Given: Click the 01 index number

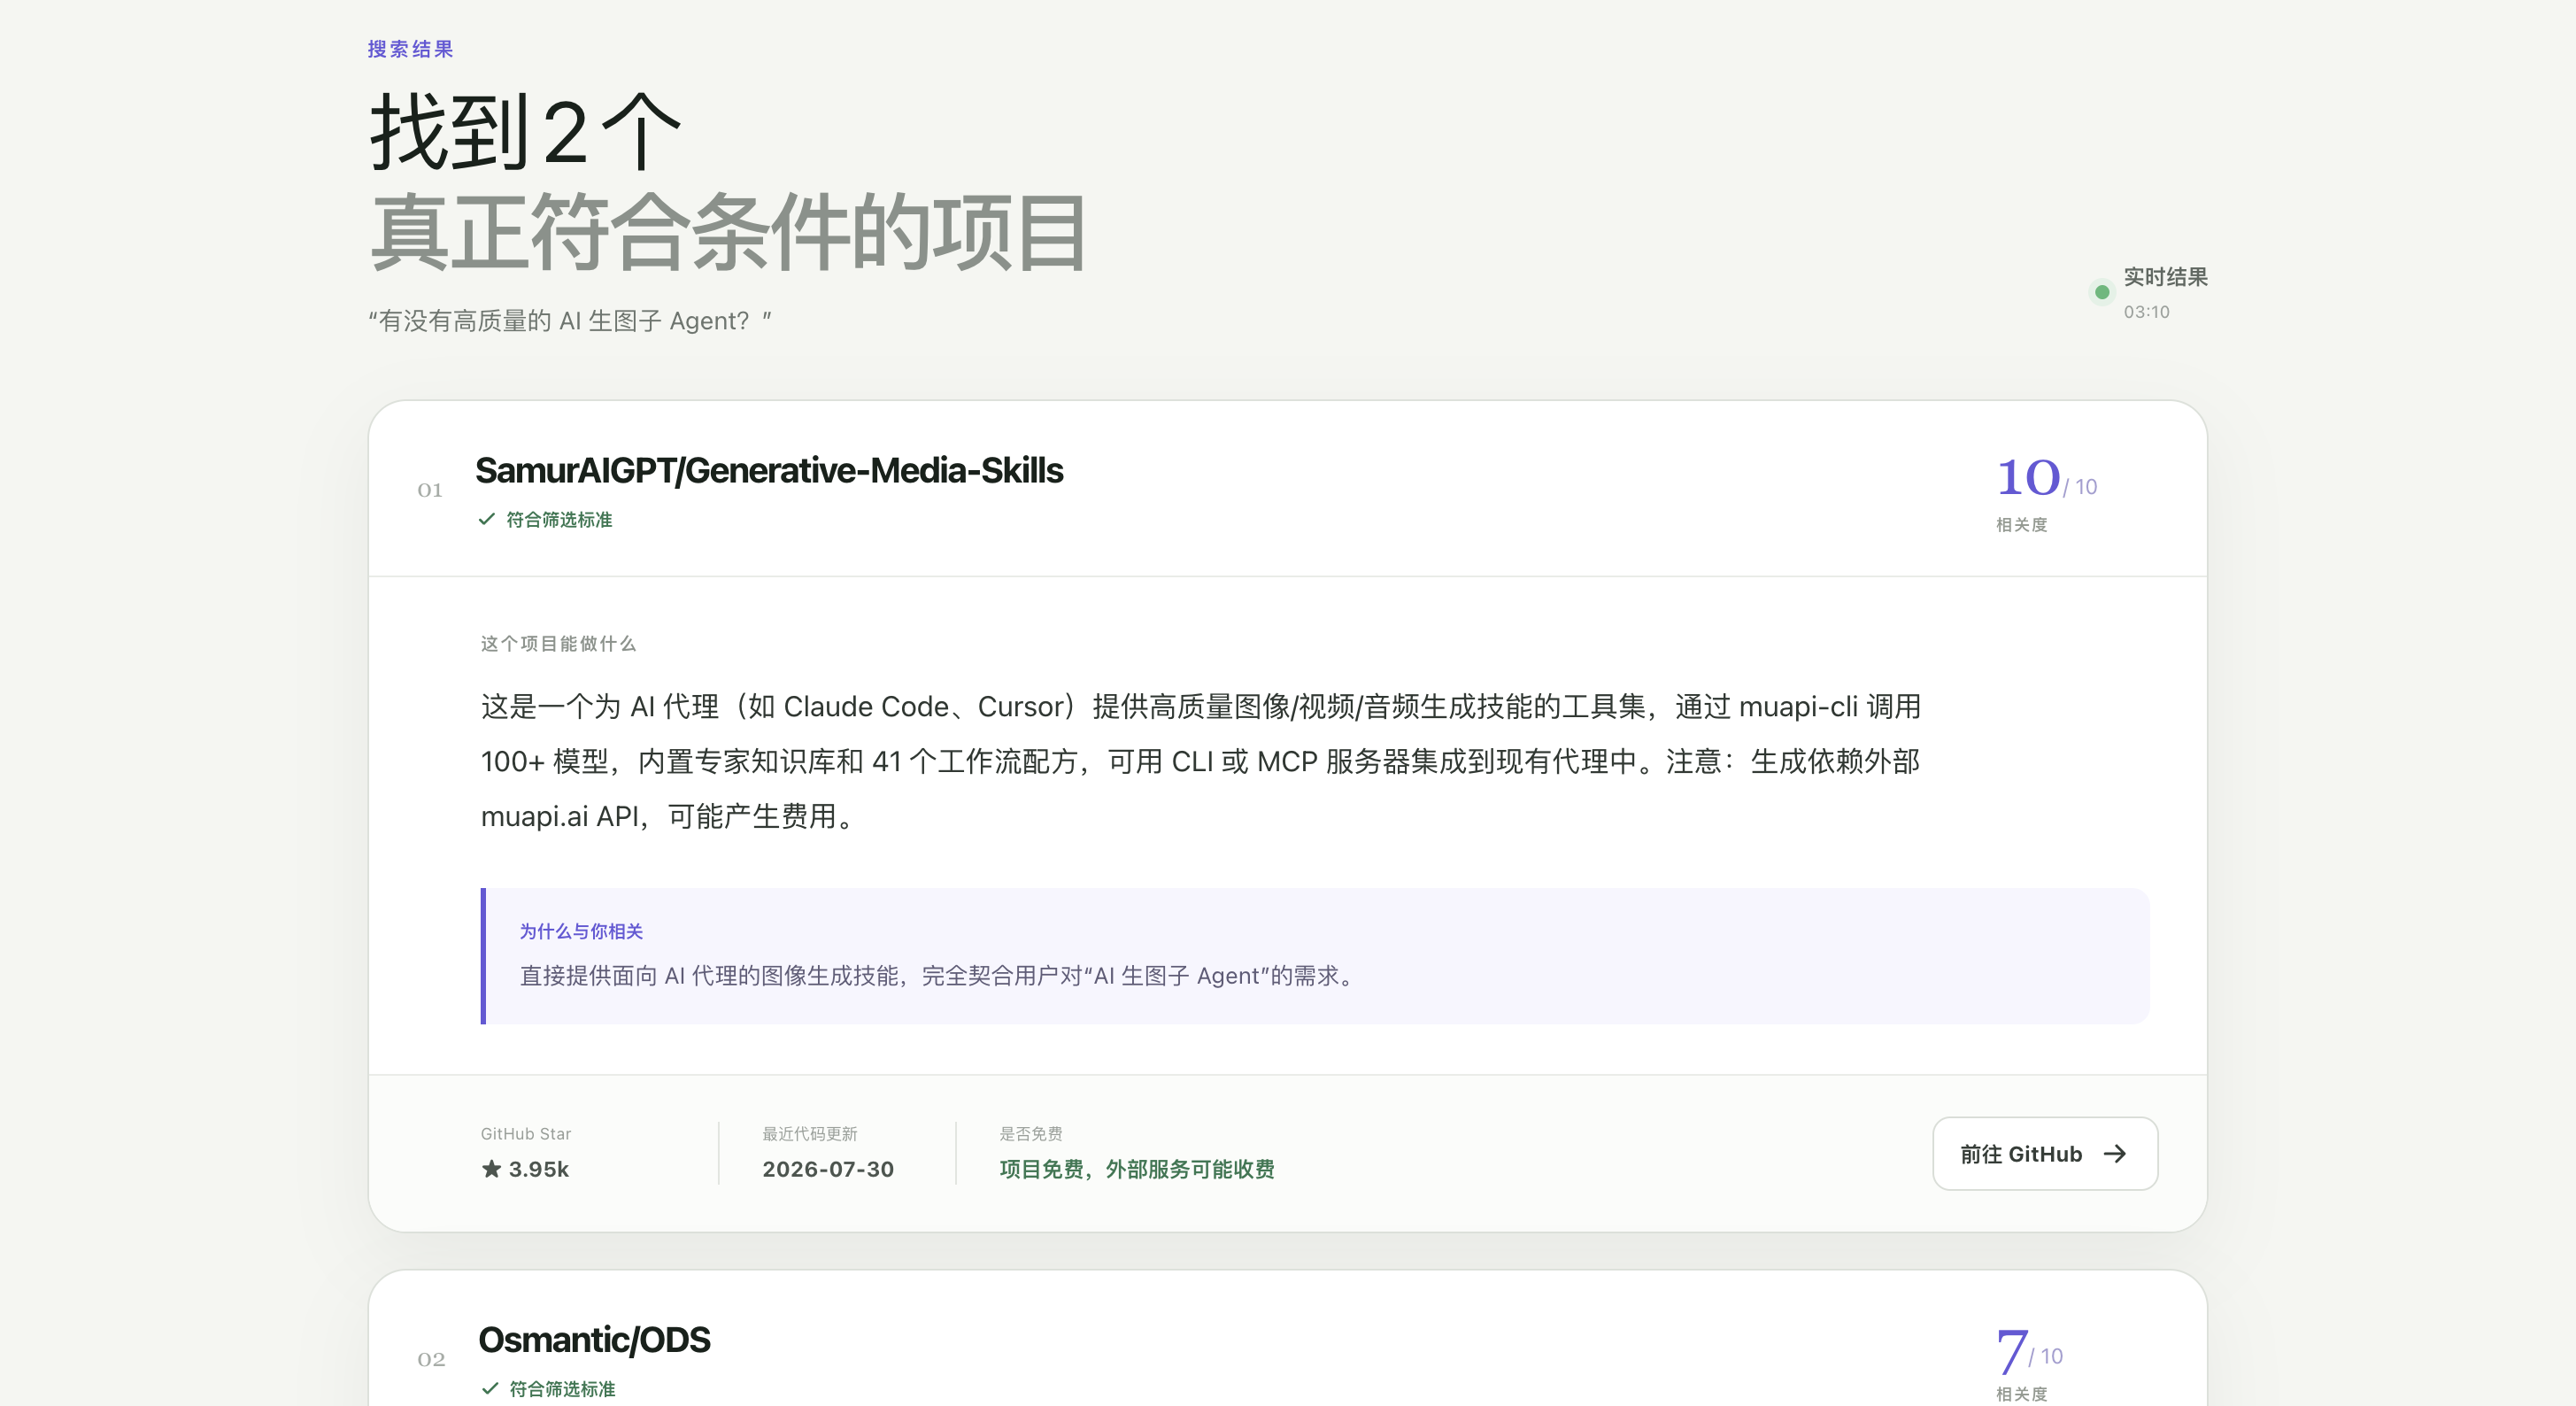Looking at the screenshot, I should (430, 490).
